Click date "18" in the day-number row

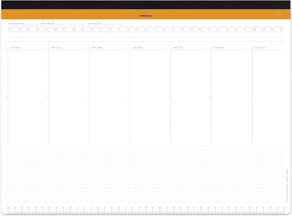[164, 29]
